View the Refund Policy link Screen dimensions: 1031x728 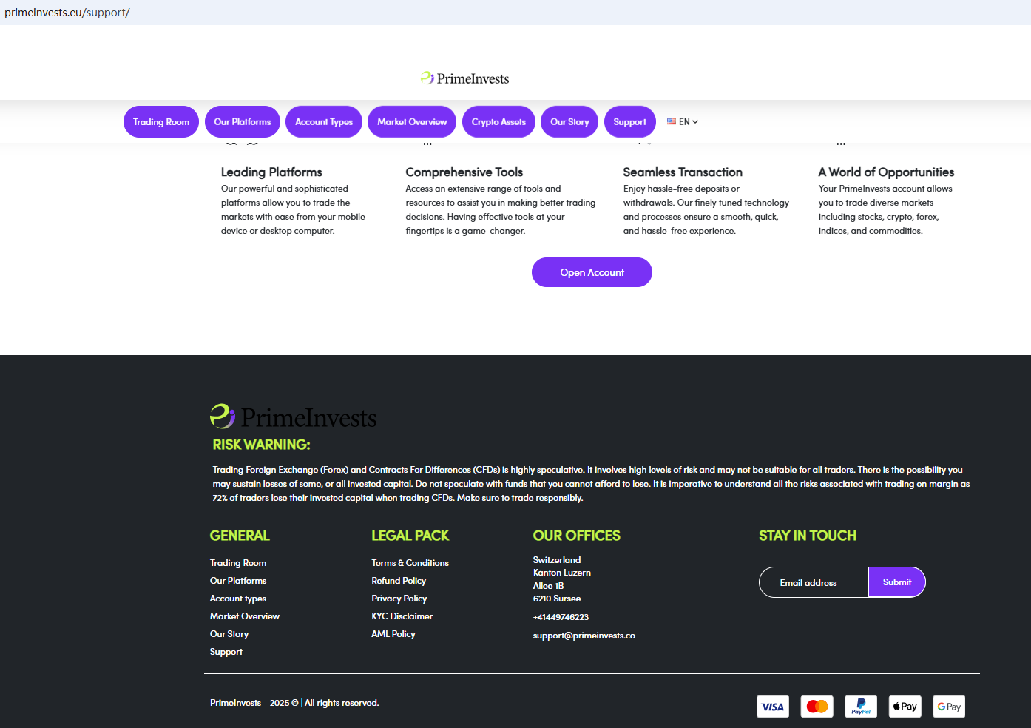click(x=399, y=581)
